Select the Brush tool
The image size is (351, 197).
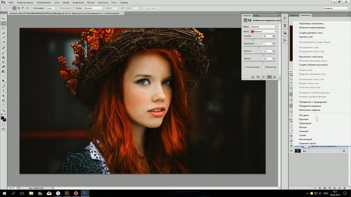pos(3,53)
